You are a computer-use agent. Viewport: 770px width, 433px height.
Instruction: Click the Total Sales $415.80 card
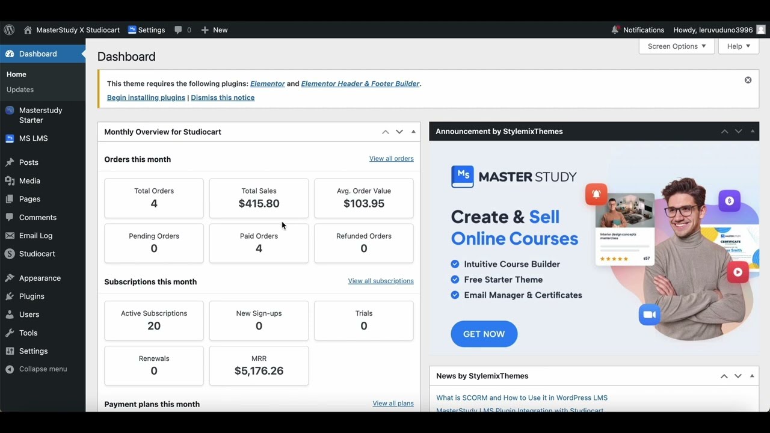click(x=259, y=198)
